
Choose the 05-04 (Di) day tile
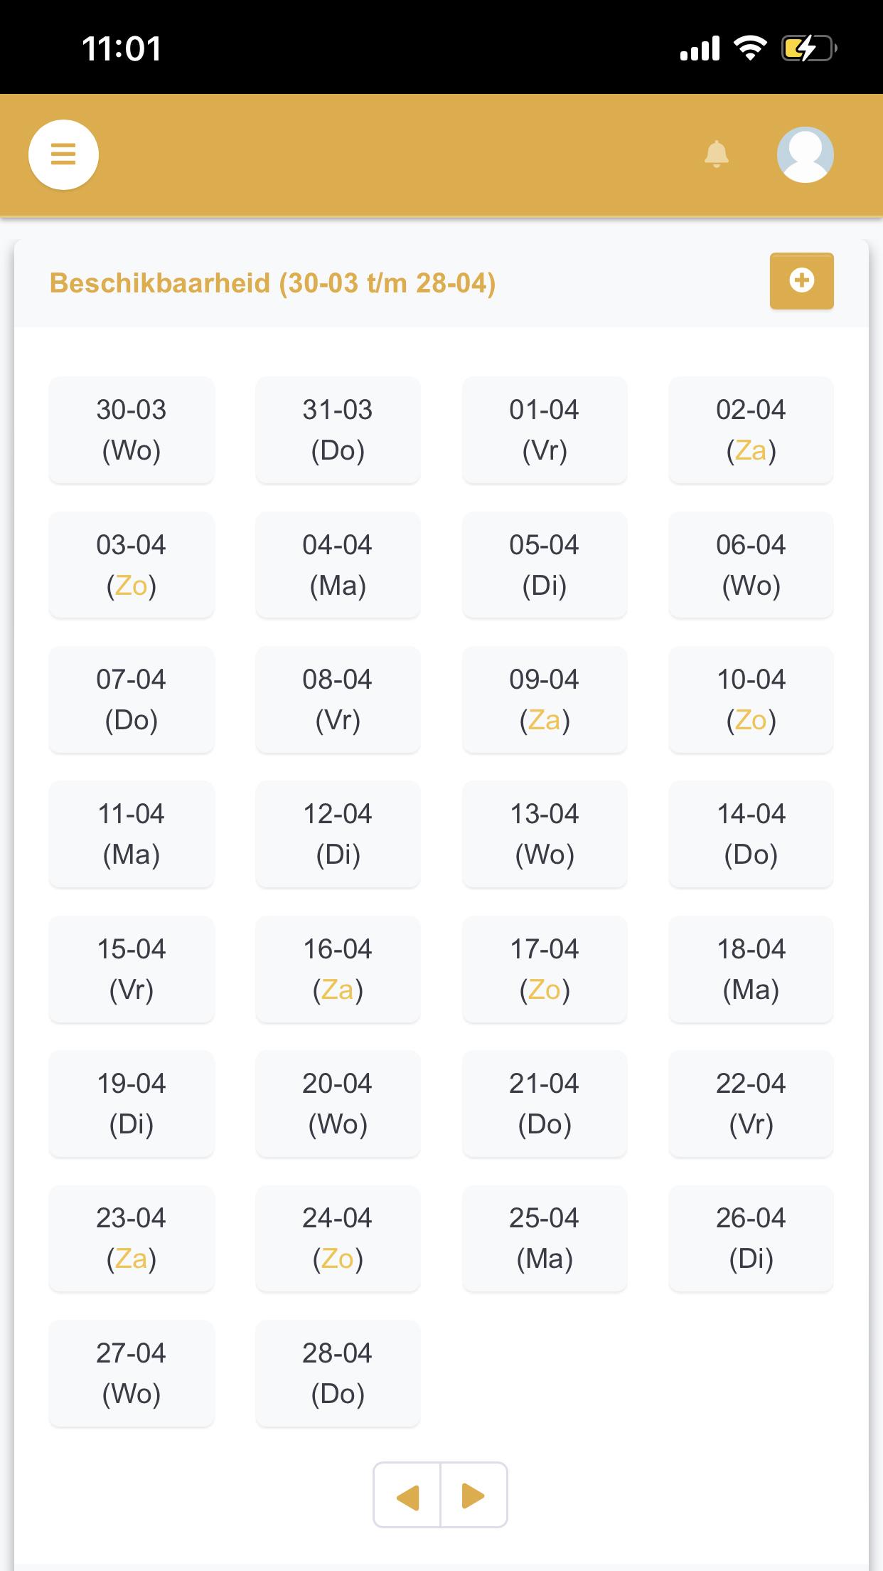tap(545, 565)
